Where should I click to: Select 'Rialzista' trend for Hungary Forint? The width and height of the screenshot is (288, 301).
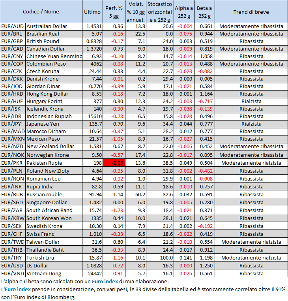(251, 101)
